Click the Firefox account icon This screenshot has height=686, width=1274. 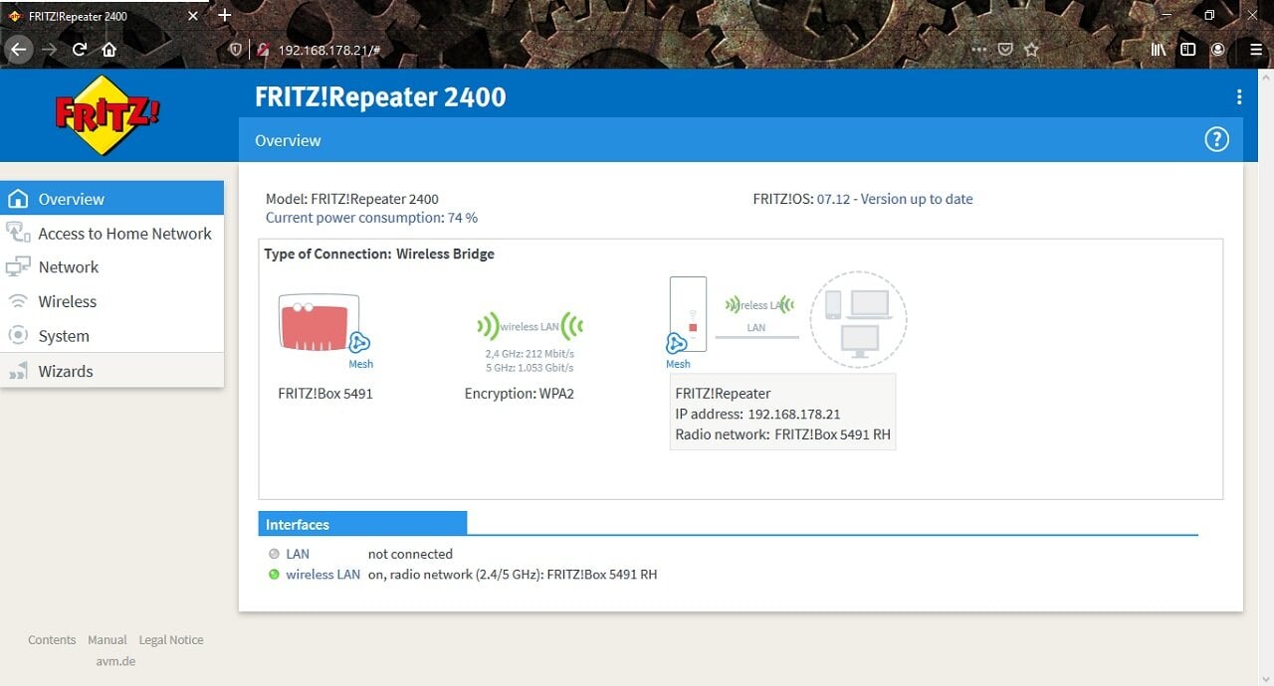tap(1218, 49)
